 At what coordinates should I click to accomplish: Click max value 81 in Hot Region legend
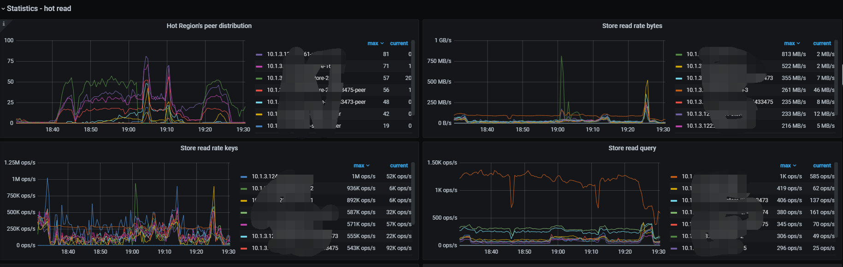coord(386,54)
